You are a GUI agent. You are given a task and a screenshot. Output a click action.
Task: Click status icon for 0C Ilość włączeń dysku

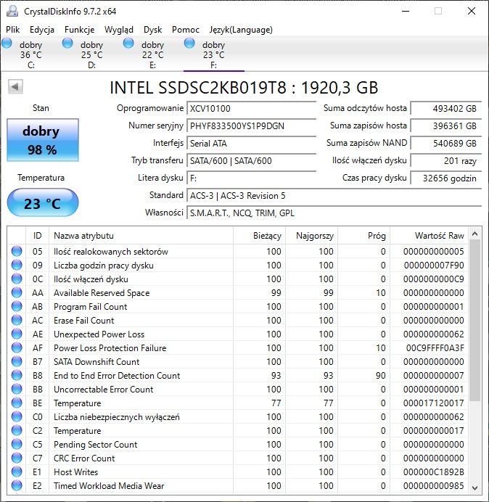point(17,279)
